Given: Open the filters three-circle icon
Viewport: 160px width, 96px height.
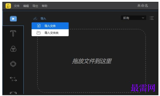Looking at the screenshot, I should [13, 49].
